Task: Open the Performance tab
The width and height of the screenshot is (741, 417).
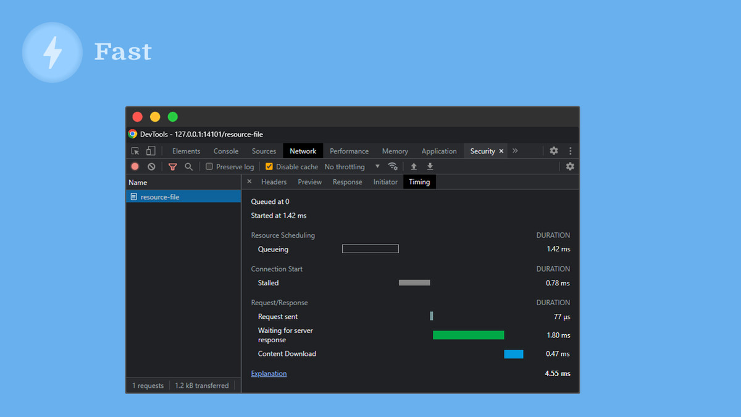Action: pyautogui.click(x=349, y=151)
